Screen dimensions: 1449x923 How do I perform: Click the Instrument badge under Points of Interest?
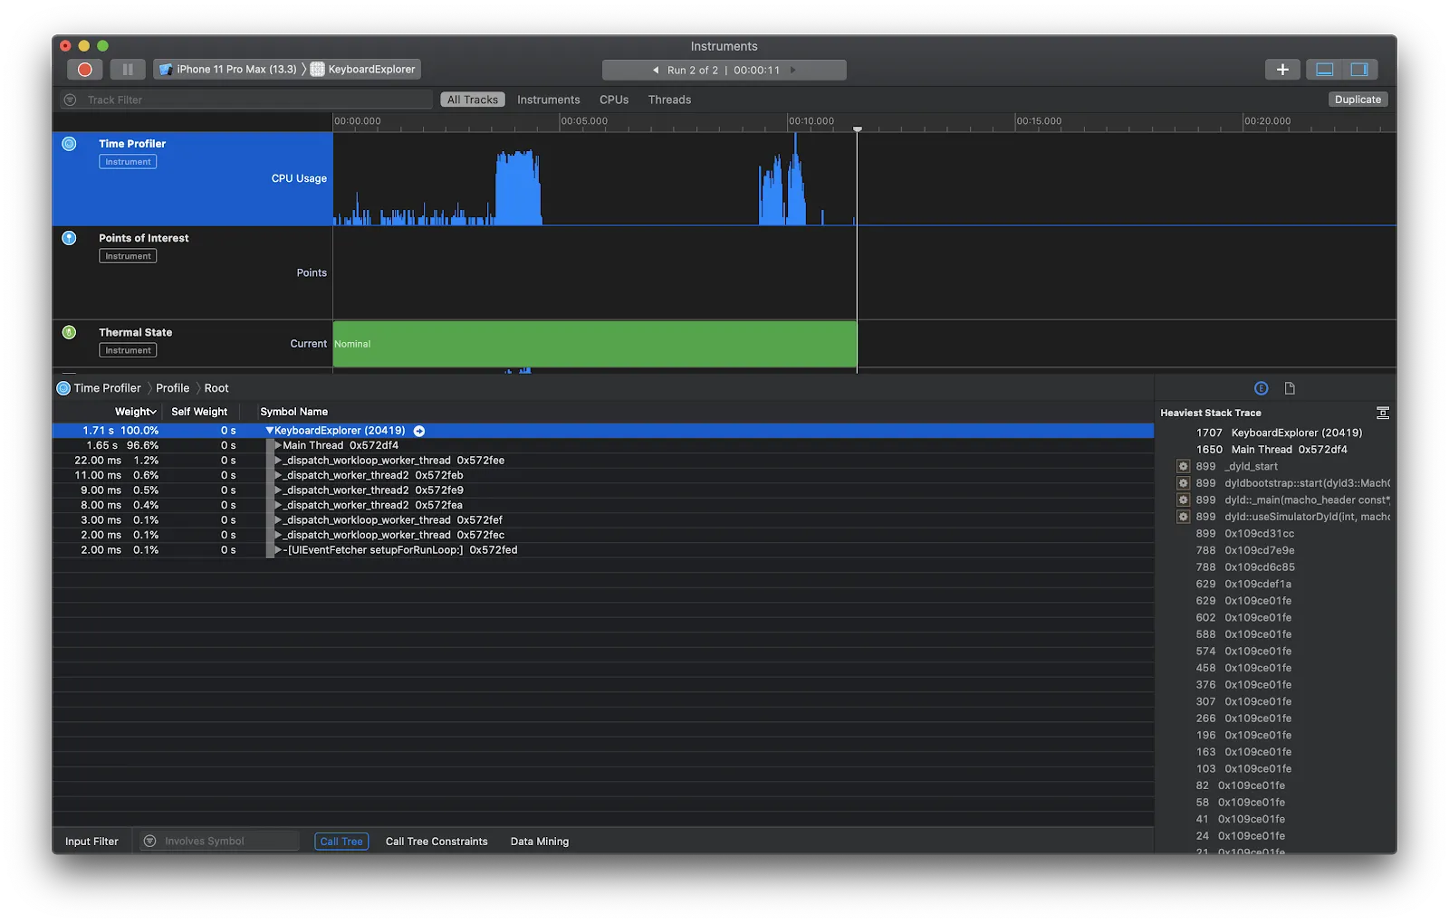coord(128,256)
